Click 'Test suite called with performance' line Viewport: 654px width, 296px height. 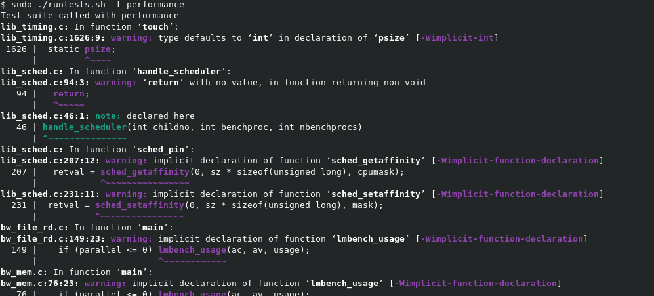pos(89,16)
